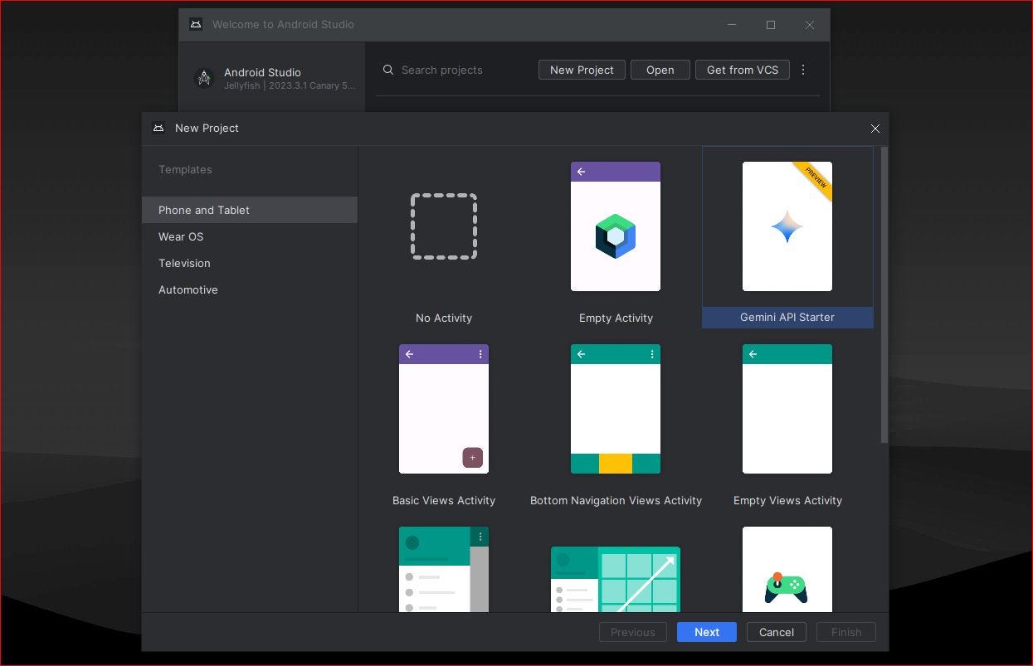Viewport: 1033px width, 666px height.
Task: Click the Next button
Action: 707,632
